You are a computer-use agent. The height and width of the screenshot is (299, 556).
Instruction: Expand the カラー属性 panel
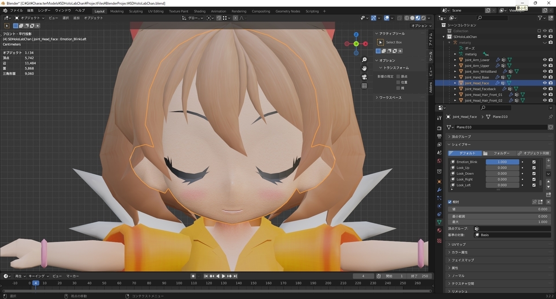point(499,252)
